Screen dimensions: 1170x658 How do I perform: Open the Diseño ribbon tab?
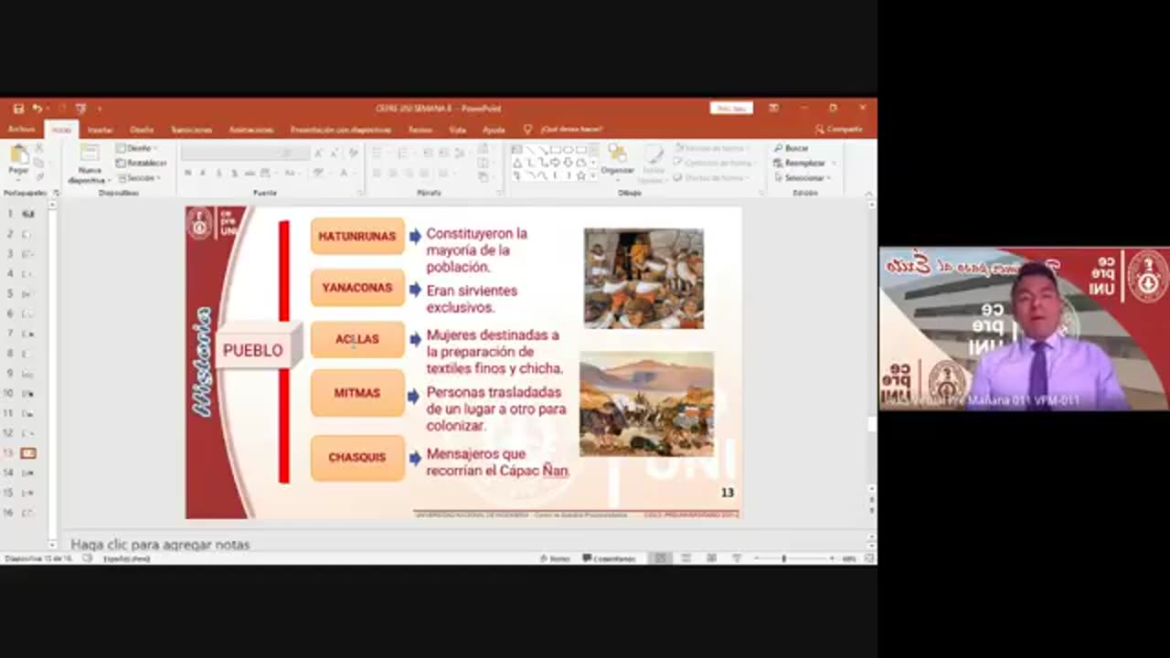pyautogui.click(x=142, y=130)
